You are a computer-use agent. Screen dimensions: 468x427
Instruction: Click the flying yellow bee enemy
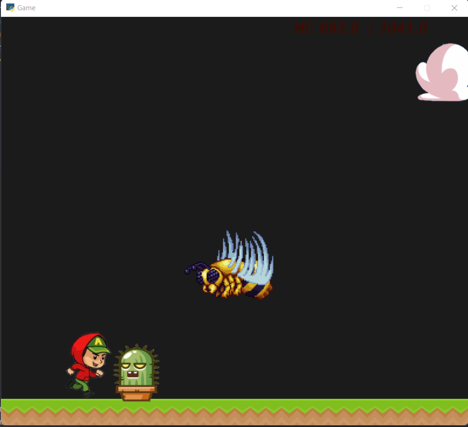pyautogui.click(x=229, y=265)
